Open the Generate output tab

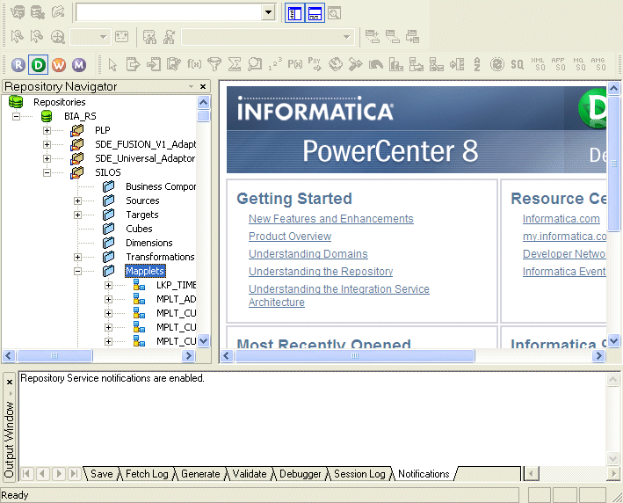[x=200, y=474]
